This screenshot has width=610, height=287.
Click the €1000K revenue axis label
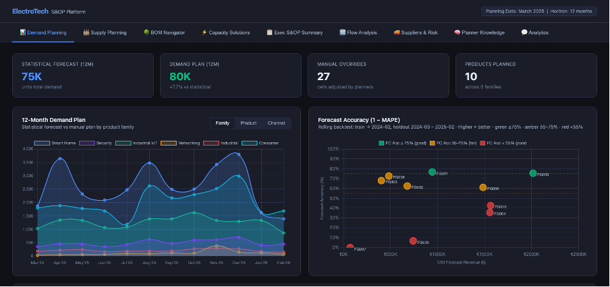click(x=437, y=255)
